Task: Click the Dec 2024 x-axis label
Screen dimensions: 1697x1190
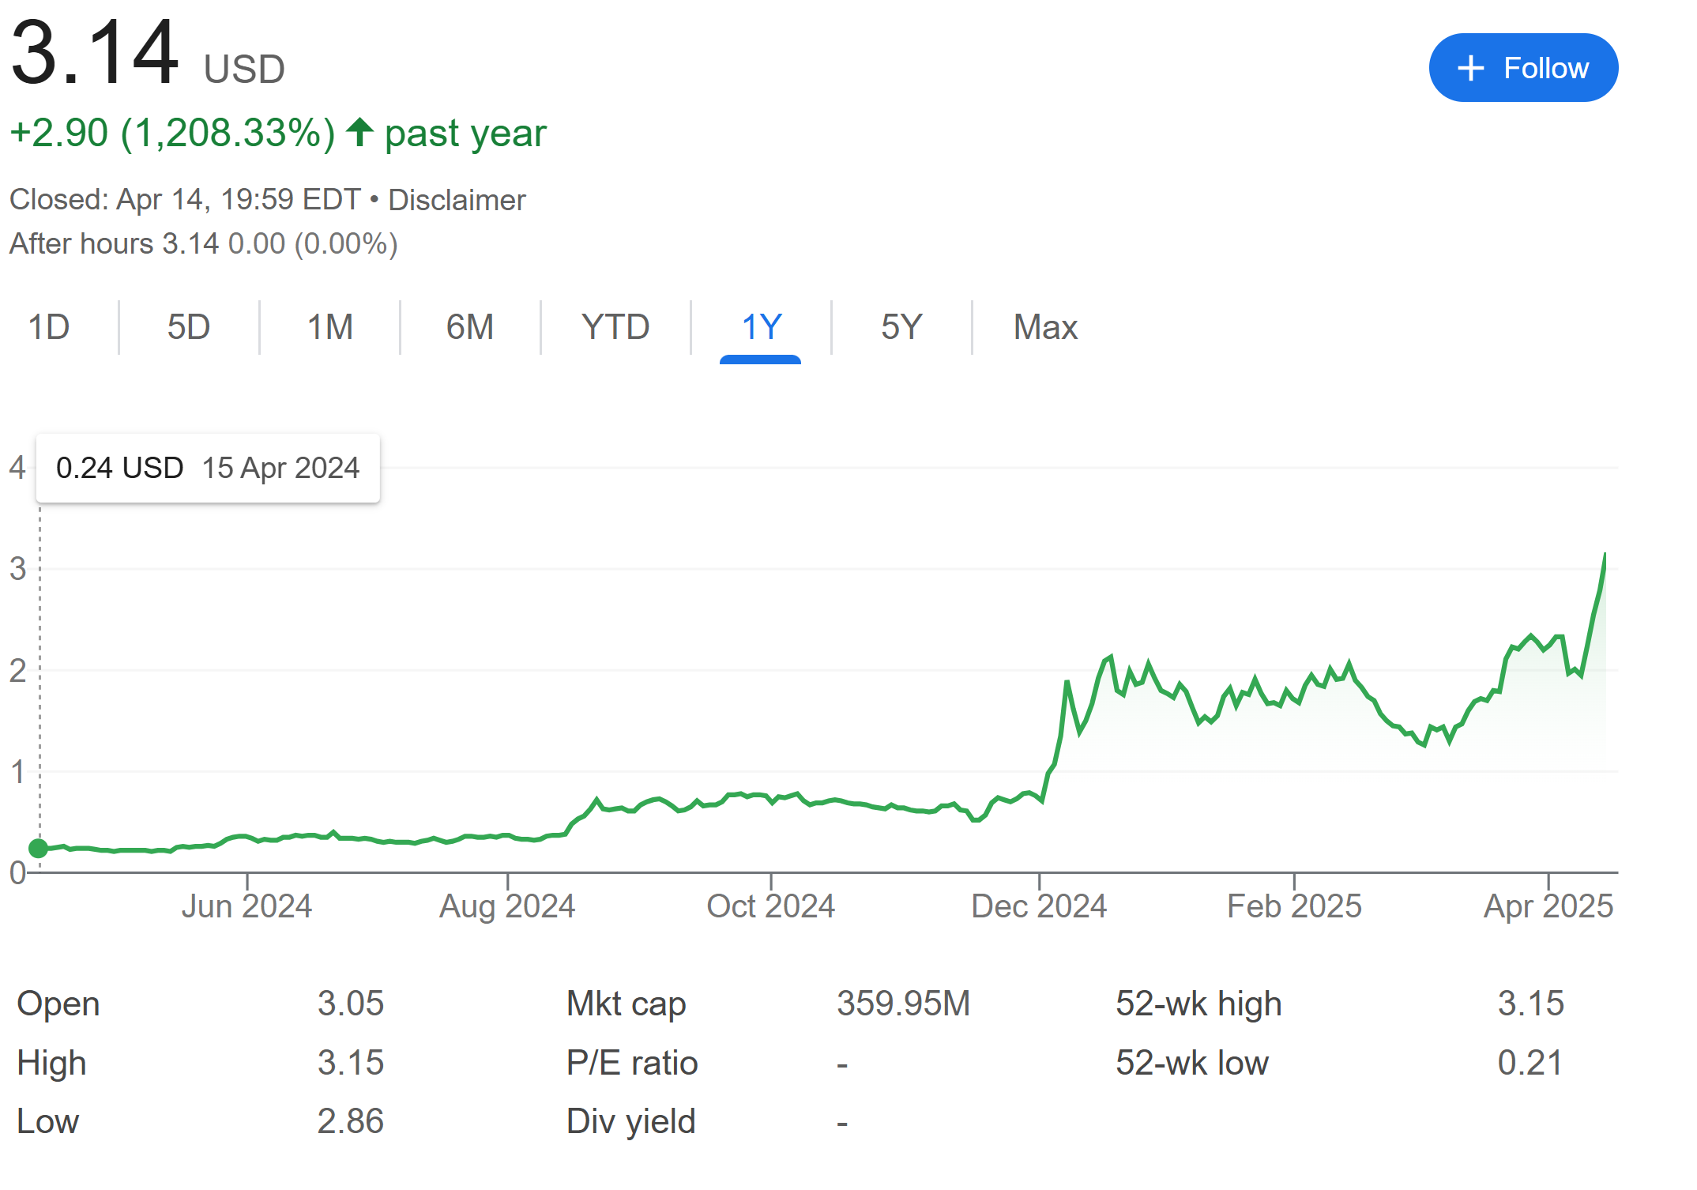Action: click(x=1039, y=906)
